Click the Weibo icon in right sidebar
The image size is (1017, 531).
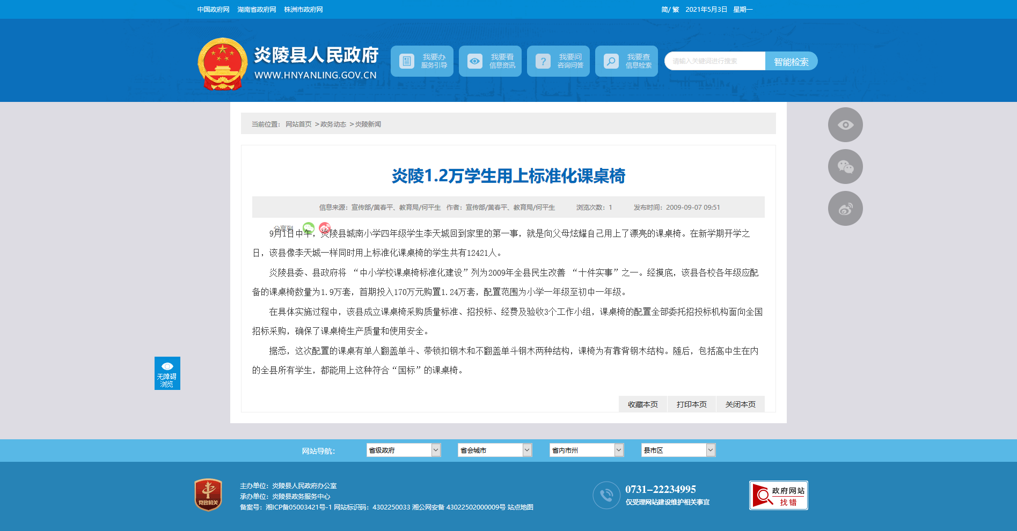pos(845,209)
